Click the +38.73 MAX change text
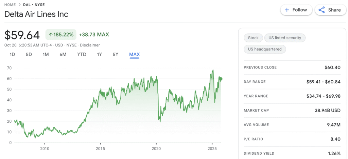 (x=94, y=35)
